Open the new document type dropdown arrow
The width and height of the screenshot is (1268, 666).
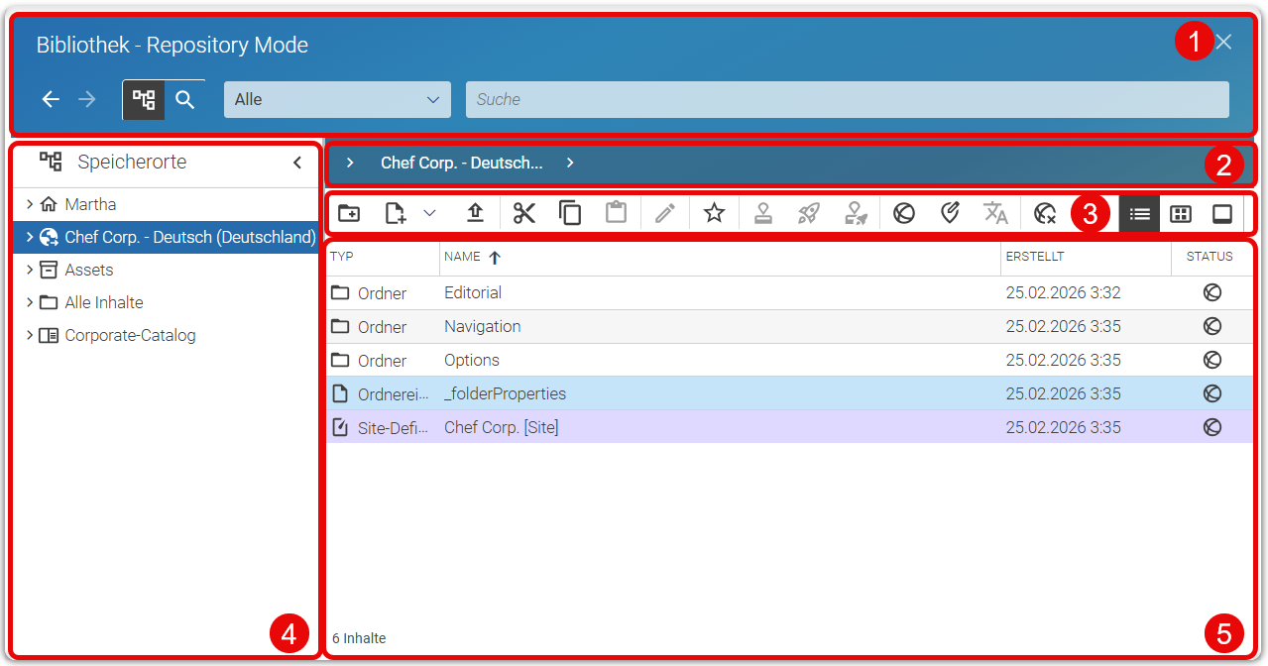429,213
